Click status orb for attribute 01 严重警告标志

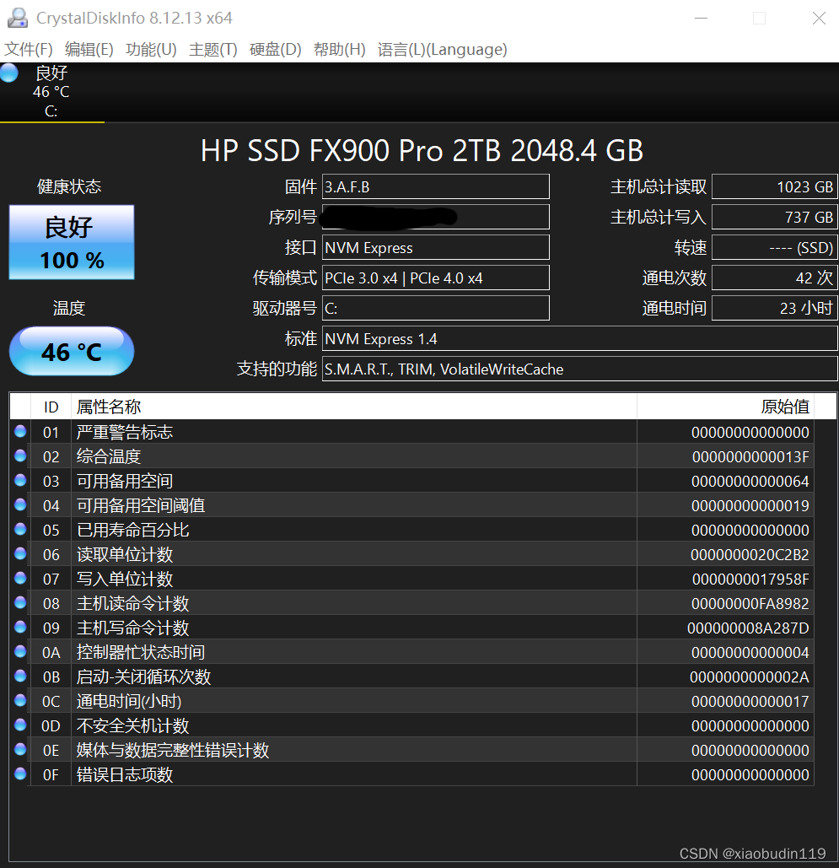20,431
